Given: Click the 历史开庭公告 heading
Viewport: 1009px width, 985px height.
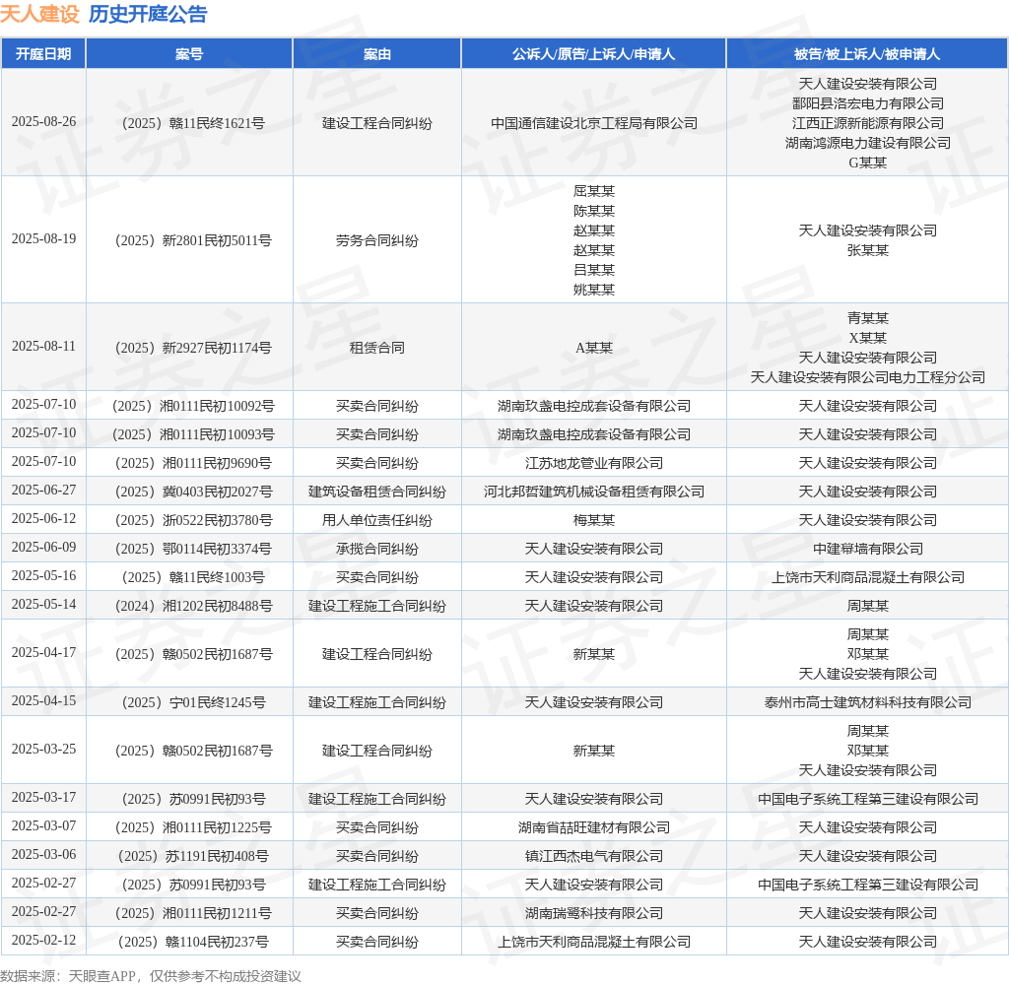Looking at the screenshot, I should point(148,14).
